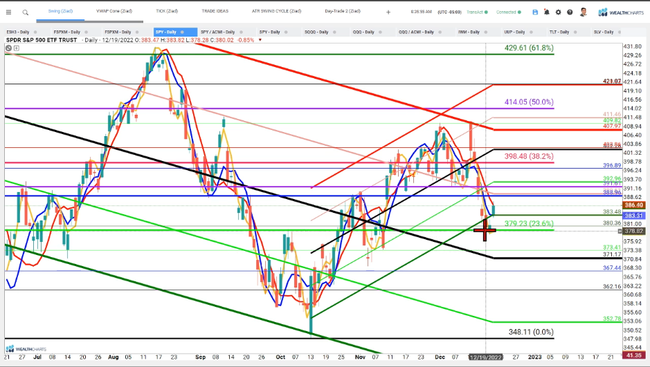The image size is (650, 367).
Task: Open Day-Trade 2 (Ziad) workspace tab
Action: click(343, 11)
